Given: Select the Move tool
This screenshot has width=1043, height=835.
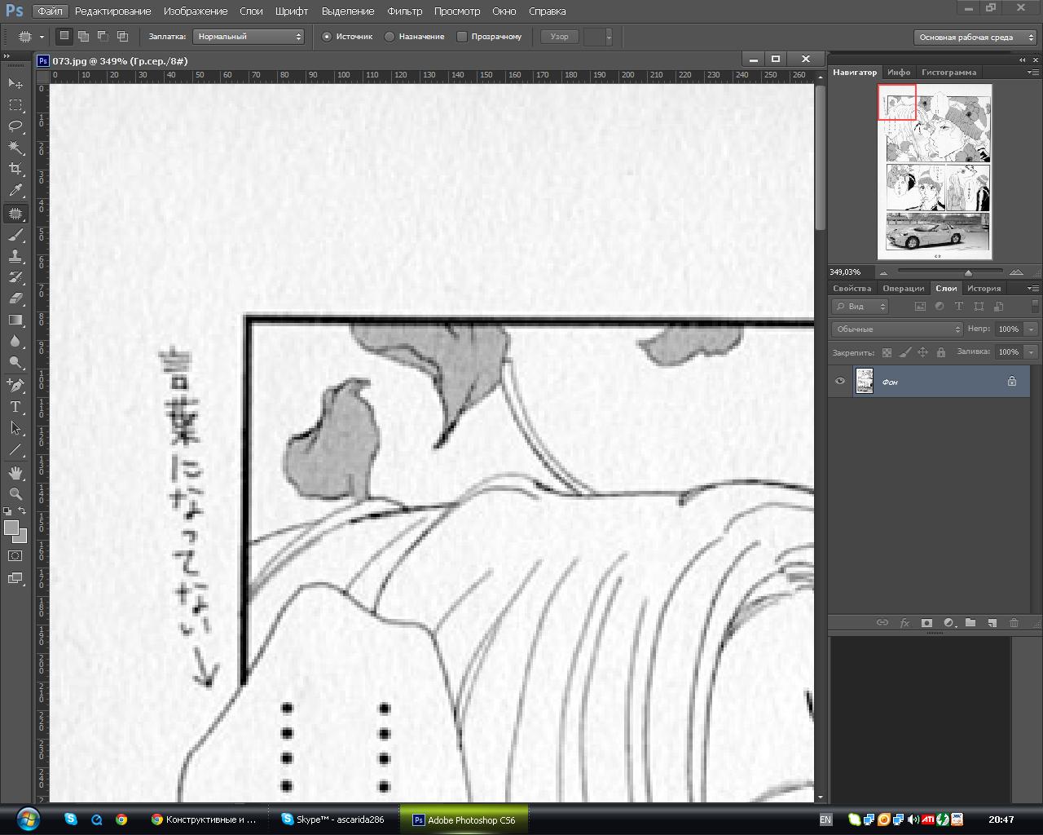Looking at the screenshot, I should click(x=15, y=83).
